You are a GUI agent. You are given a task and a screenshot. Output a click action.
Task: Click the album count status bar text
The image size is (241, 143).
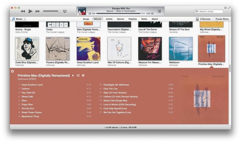(120, 127)
